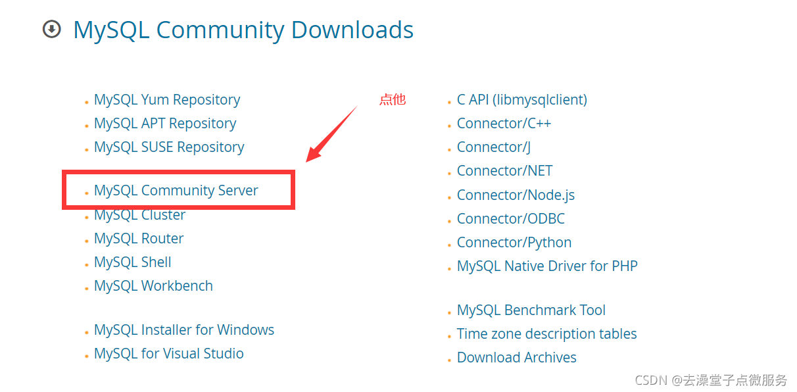Image resolution: width=797 pixels, height=392 pixels.
Task: Open the MySQL Yum Repository link
Action: (x=167, y=100)
